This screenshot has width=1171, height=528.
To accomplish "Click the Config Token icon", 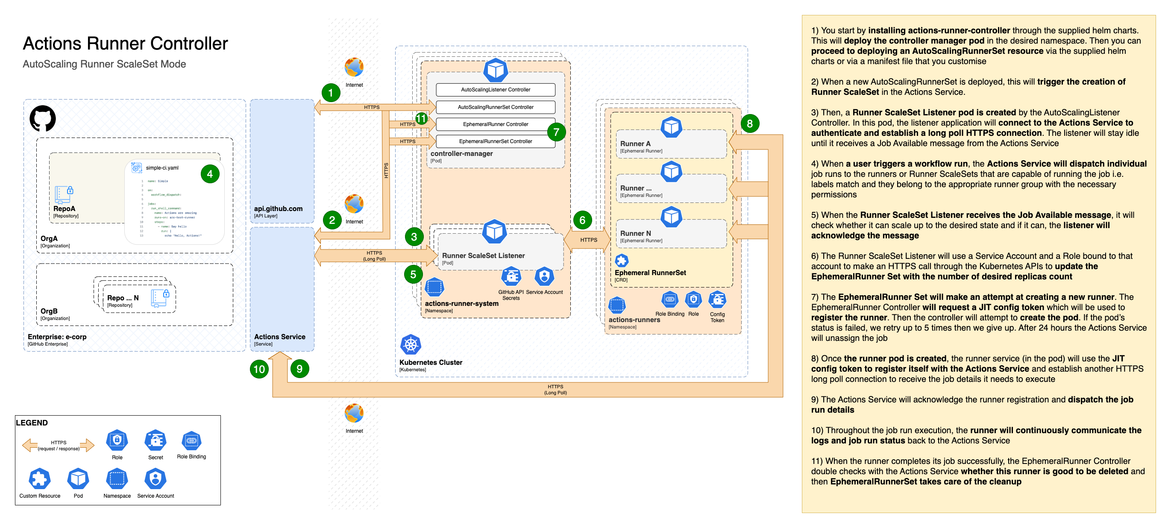I will pos(717,300).
